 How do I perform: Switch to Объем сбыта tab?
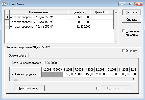coord(18,56)
